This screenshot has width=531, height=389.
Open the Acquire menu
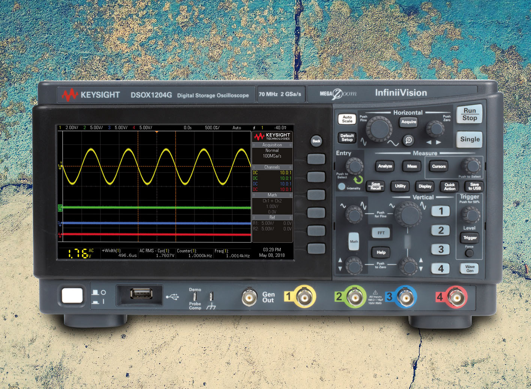click(408, 122)
